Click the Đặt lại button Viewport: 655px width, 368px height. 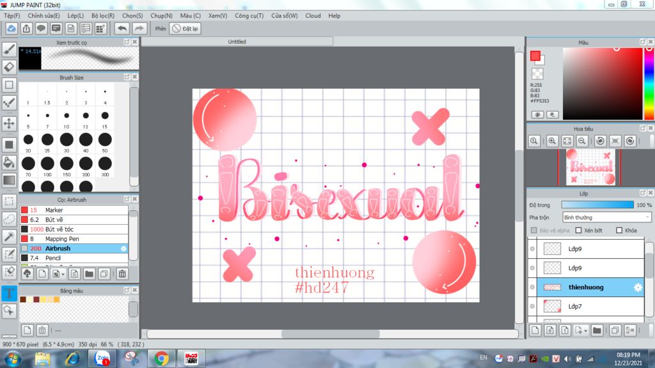[x=185, y=28]
